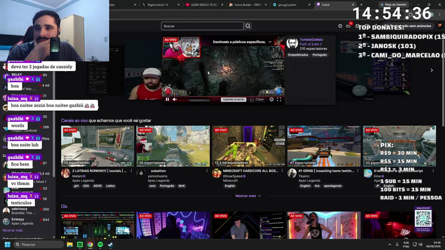This screenshot has height=250, width=445.
Task: Open sabrinoca channel in the sidebar
Action: click(28, 211)
